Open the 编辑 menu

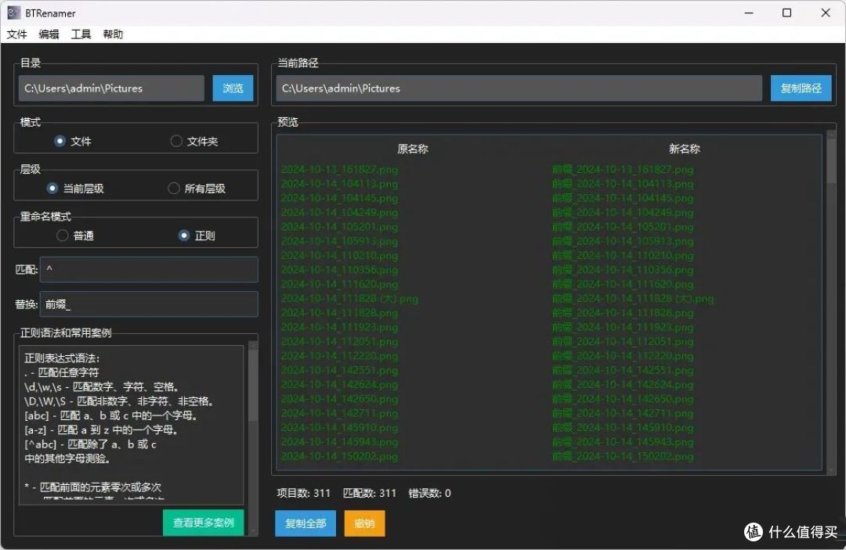(49, 34)
